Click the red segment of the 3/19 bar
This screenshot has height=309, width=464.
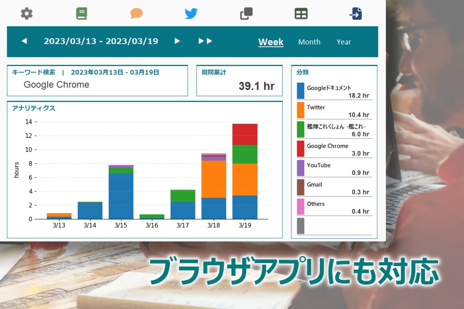[x=245, y=134]
